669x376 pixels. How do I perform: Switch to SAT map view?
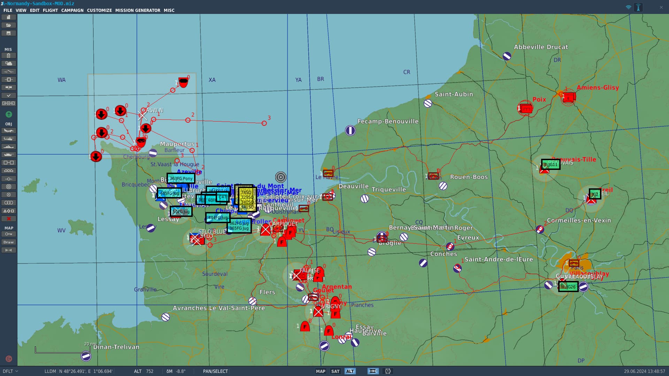[x=335, y=371]
